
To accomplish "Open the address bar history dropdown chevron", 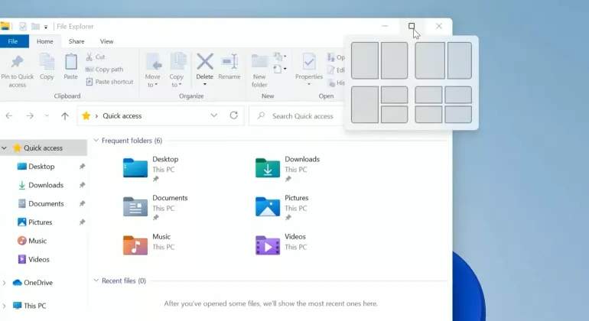I will click(x=213, y=115).
